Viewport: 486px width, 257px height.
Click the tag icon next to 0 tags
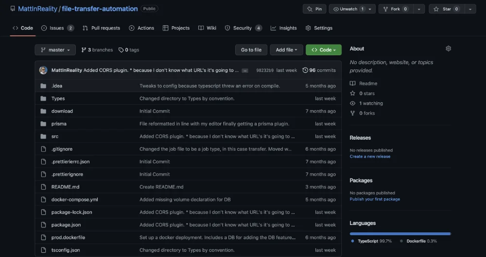click(121, 50)
